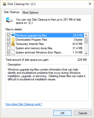Uncheck Windows upgrade log files checkbox
Screen dimensions: 94x118
point(9,35)
